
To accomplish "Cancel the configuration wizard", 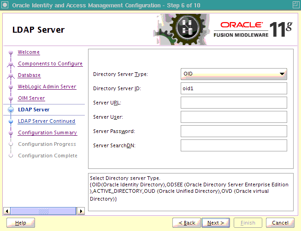I will point(280,223).
